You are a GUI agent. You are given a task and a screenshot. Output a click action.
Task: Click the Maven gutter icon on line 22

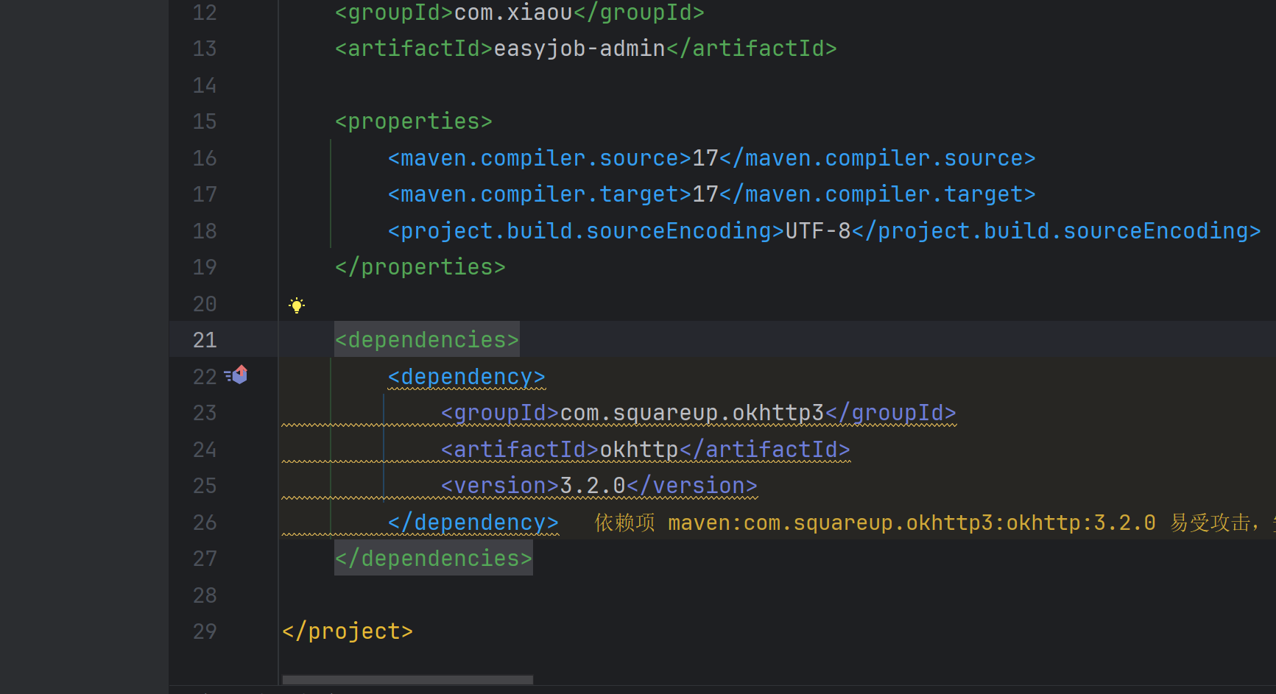tap(237, 375)
